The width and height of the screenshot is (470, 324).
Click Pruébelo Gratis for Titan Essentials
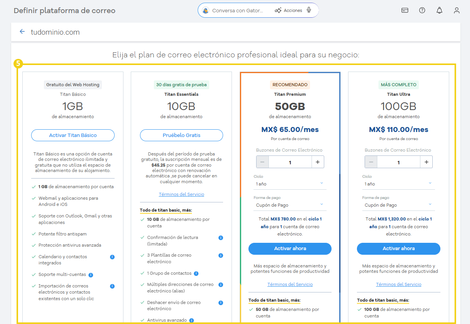(181, 135)
